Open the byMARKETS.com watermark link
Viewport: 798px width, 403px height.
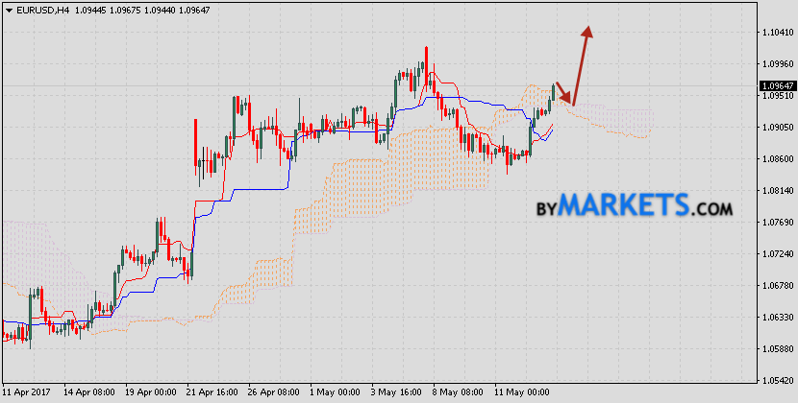point(635,205)
